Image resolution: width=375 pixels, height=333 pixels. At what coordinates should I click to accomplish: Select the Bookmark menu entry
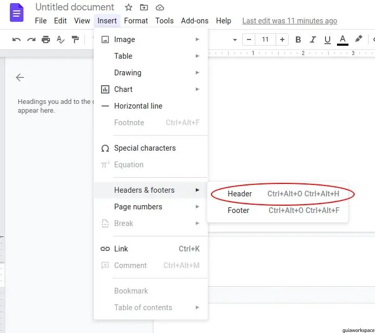coord(151,291)
